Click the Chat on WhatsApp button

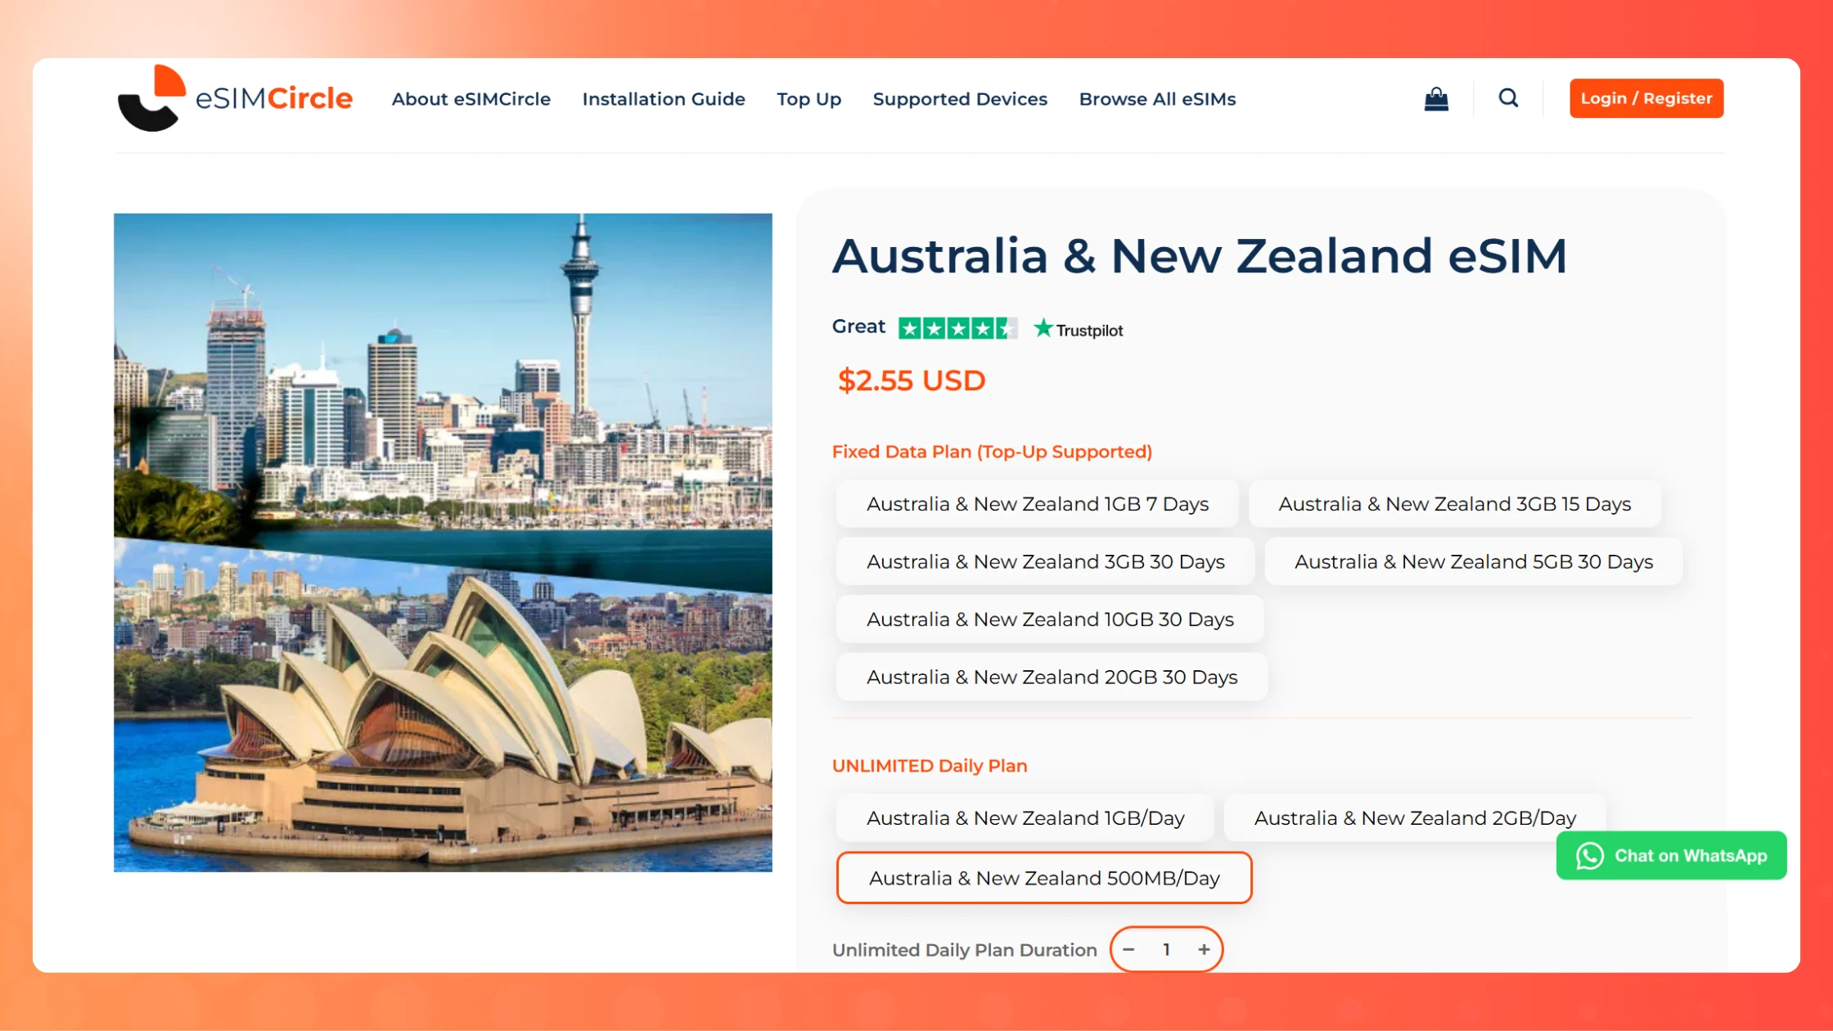tap(1672, 856)
